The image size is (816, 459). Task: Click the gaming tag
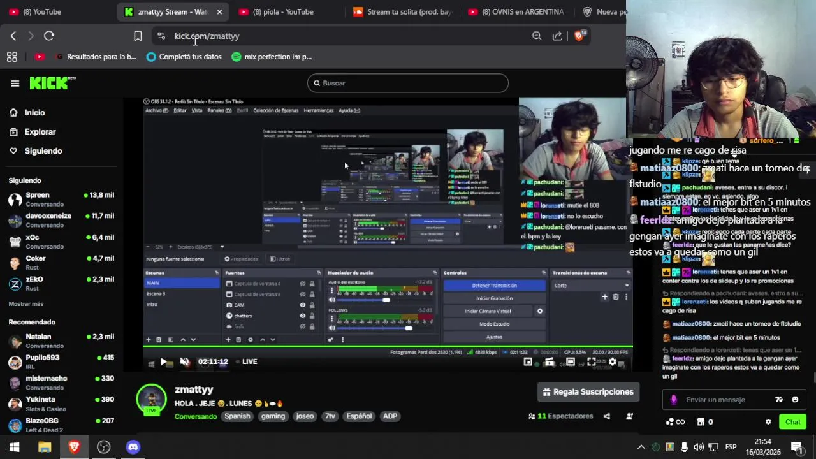(x=273, y=416)
